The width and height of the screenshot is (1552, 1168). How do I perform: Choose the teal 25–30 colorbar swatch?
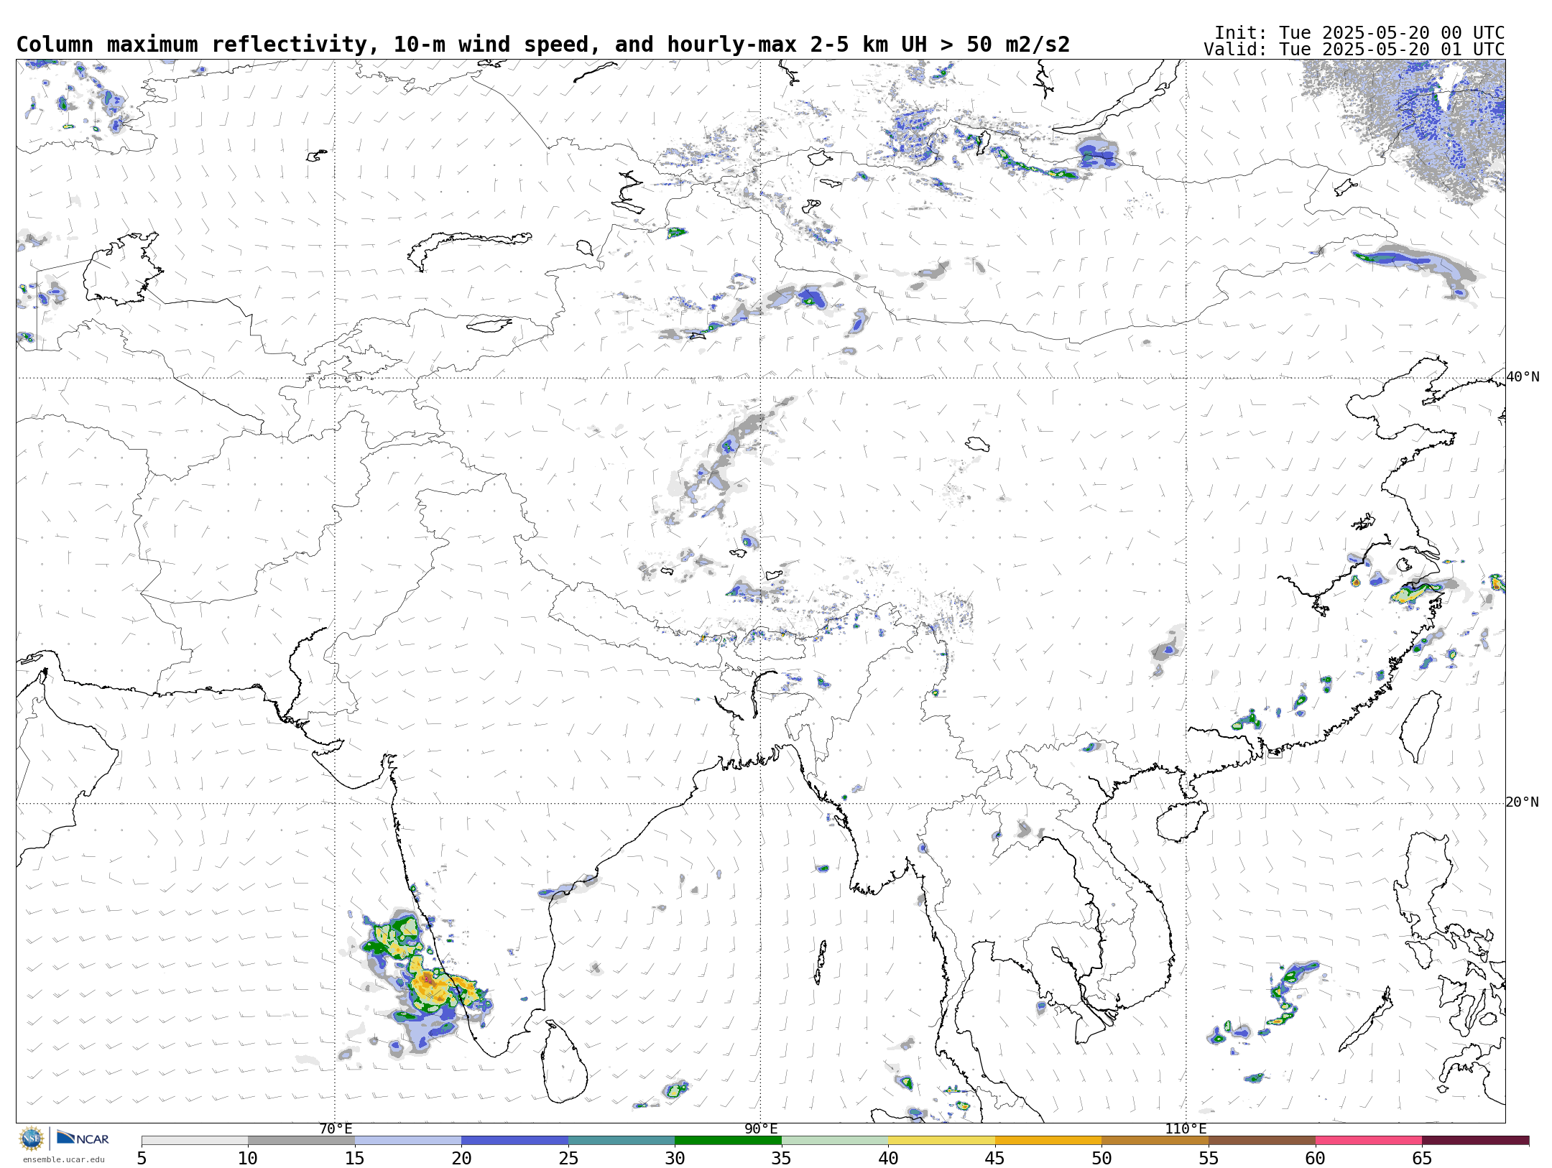pyautogui.click(x=622, y=1141)
